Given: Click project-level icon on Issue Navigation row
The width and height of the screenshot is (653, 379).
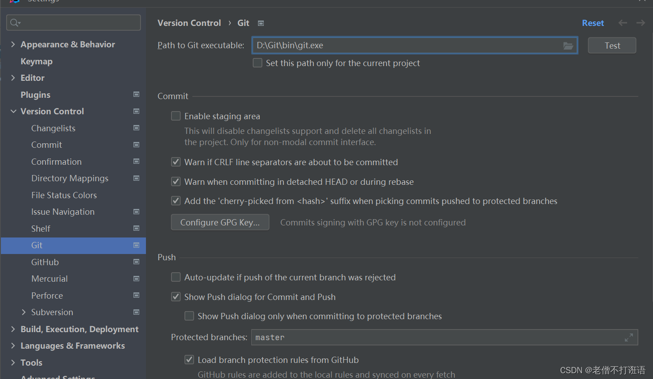Looking at the screenshot, I should click(137, 212).
